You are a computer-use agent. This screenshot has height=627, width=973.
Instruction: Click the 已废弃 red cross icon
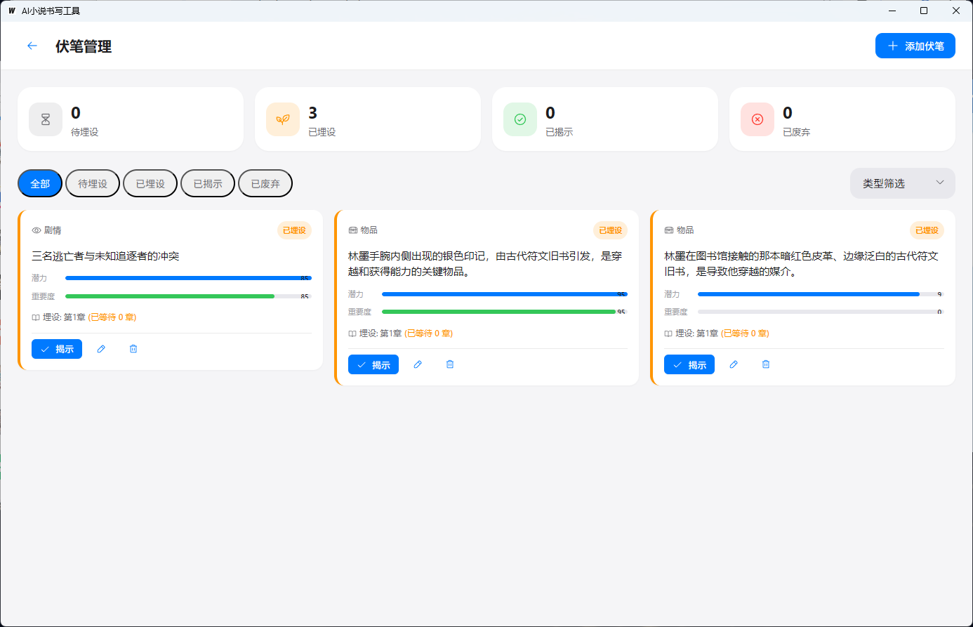(757, 119)
